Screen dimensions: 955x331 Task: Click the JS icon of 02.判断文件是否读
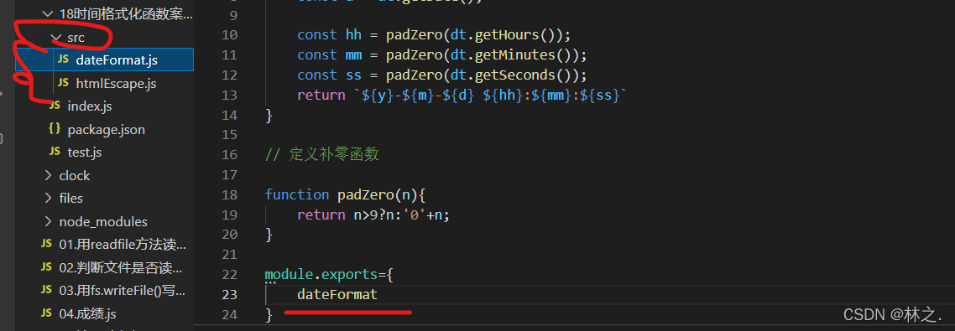[x=46, y=267]
